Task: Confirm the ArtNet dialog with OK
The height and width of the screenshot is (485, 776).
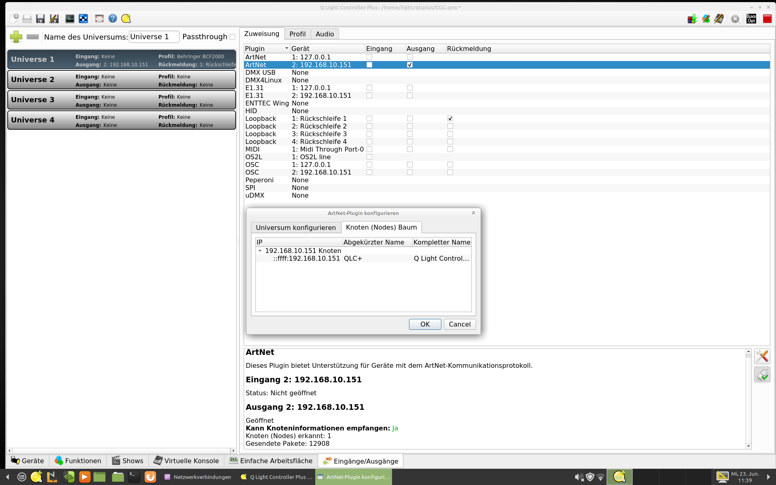Action: (425, 324)
